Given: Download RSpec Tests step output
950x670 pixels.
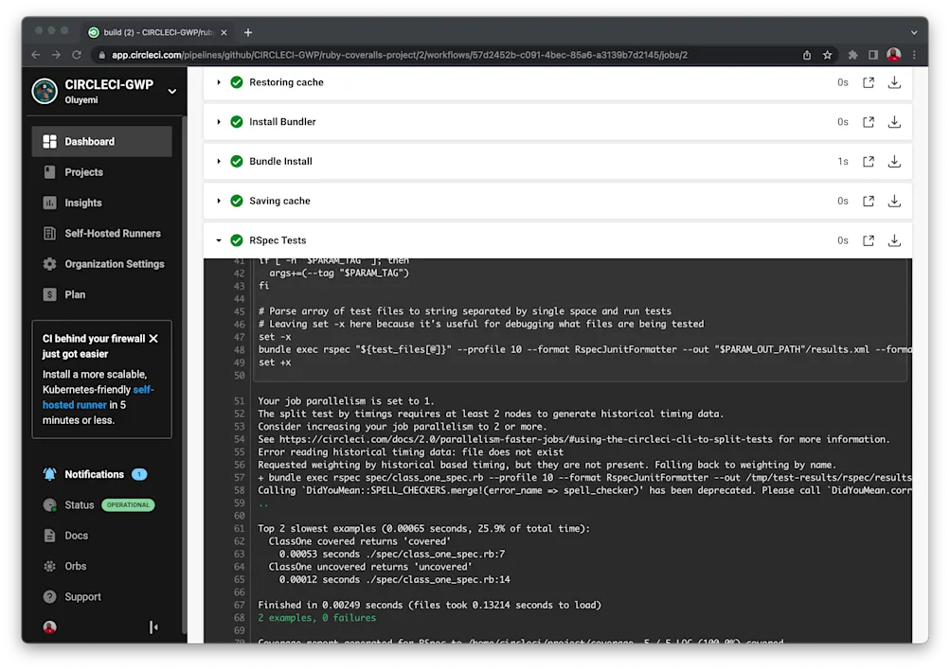Looking at the screenshot, I should point(894,240).
